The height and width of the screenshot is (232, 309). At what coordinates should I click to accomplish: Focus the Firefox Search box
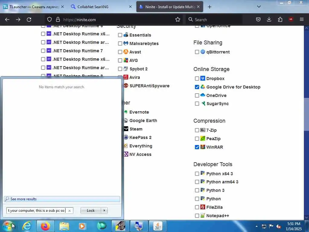coord(214,20)
